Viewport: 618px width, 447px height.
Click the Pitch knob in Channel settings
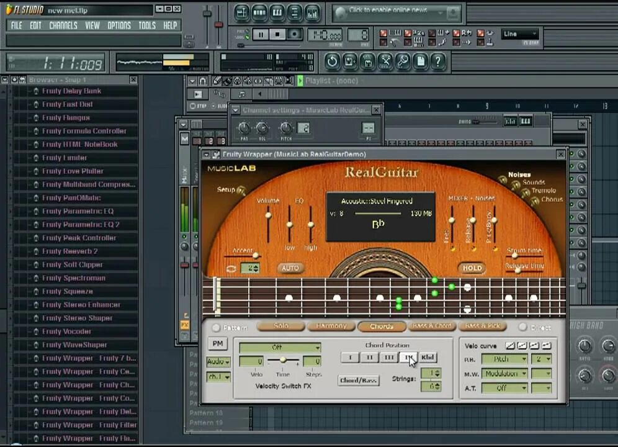click(x=286, y=128)
